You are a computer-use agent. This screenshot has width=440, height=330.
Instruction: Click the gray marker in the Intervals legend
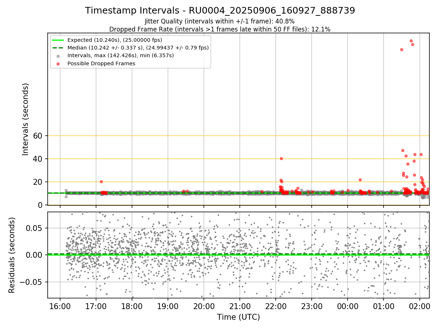pos(59,56)
